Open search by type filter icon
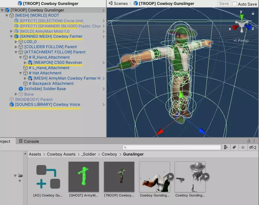Viewport: 259px width, 205px height. (x=226, y=147)
